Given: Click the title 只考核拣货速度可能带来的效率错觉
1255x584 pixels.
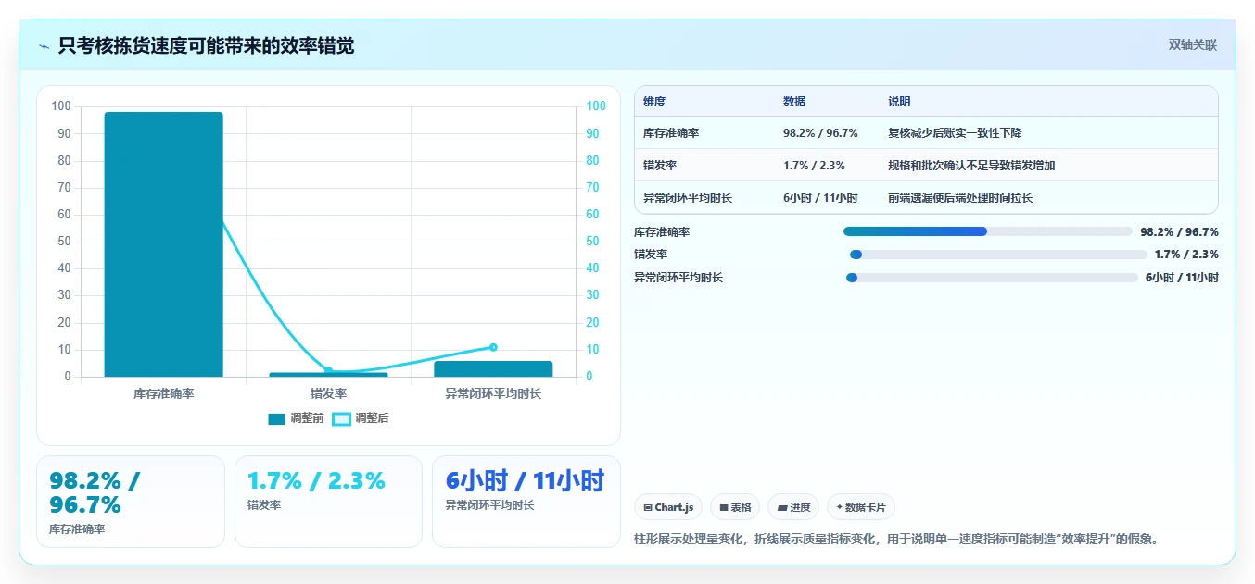Looking at the screenshot, I should click(x=206, y=45).
